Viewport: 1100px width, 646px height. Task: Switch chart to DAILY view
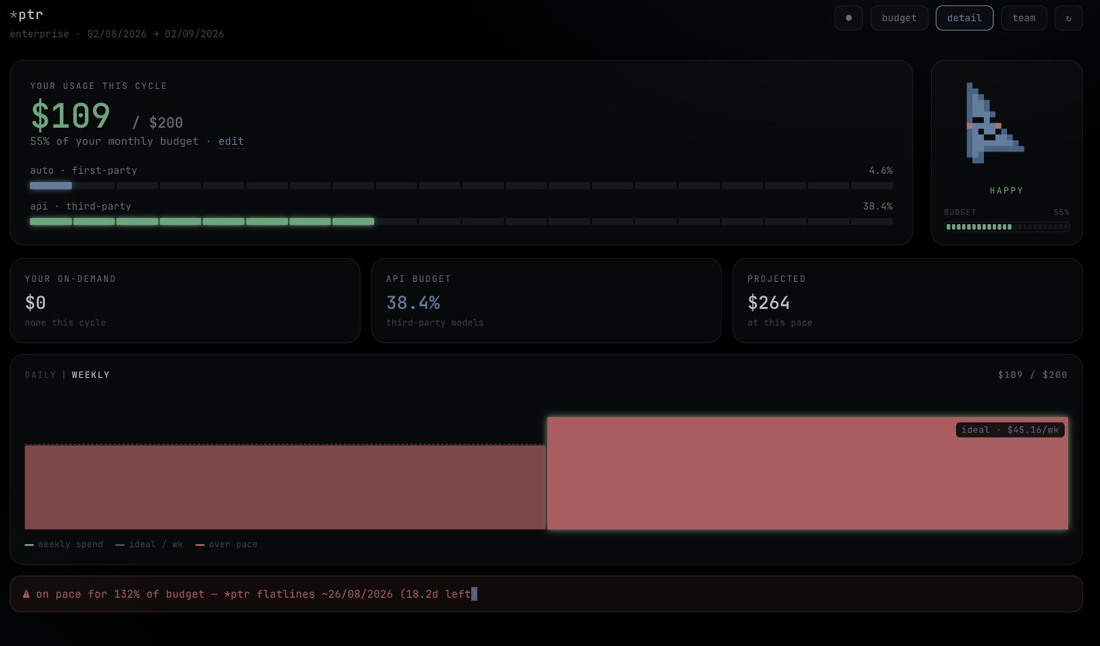click(41, 375)
